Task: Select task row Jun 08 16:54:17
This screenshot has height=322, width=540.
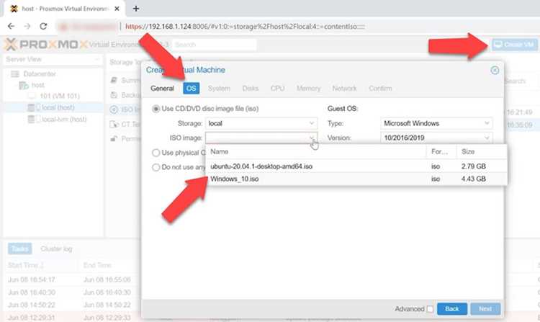Action: [73, 279]
